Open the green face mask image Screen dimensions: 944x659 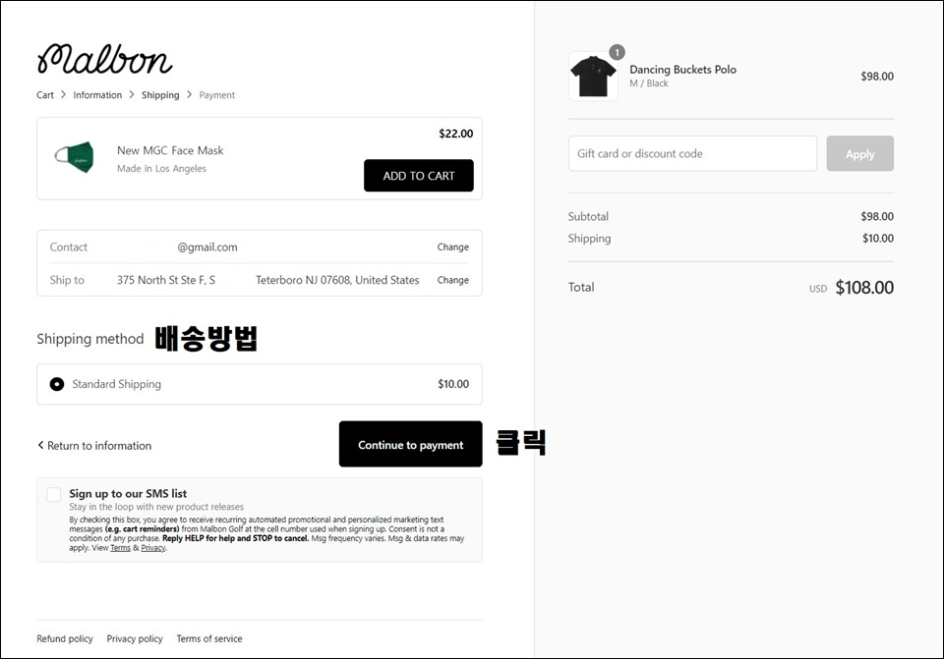click(75, 157)
